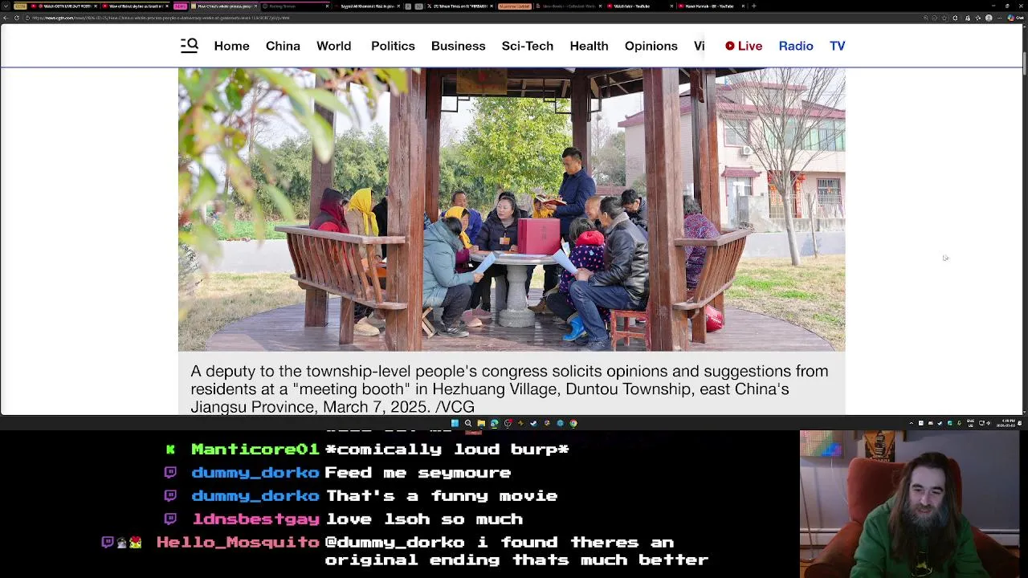Switch to the Tehran Times on X tab
The image size is (1028, 578).
click(459, 6)
